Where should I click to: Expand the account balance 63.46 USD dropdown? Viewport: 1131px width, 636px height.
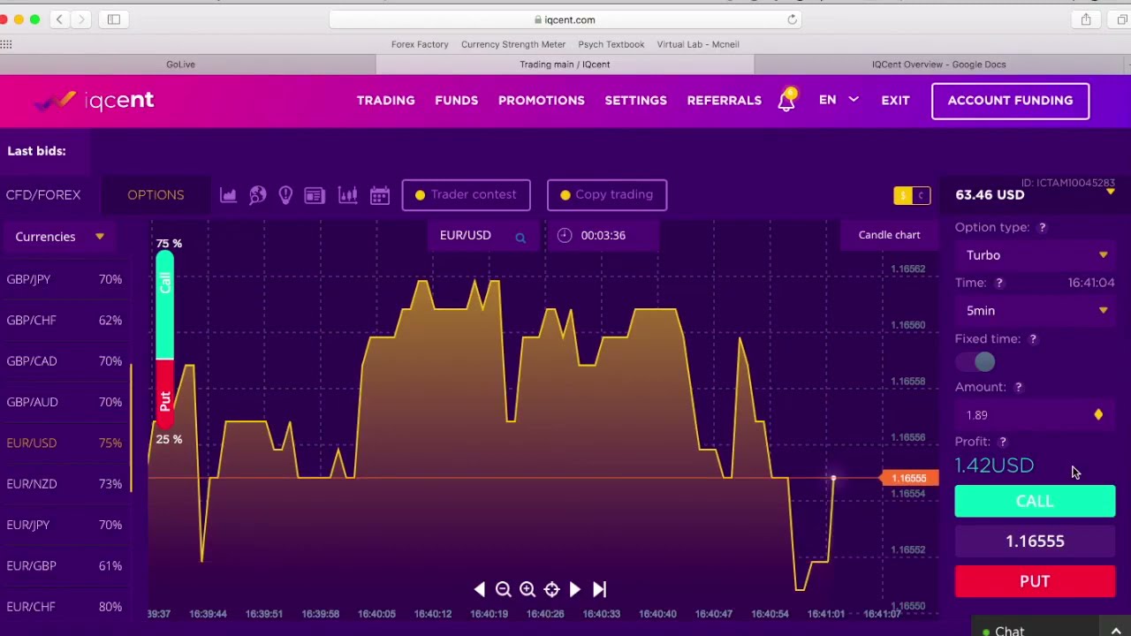click(1111, 192)
